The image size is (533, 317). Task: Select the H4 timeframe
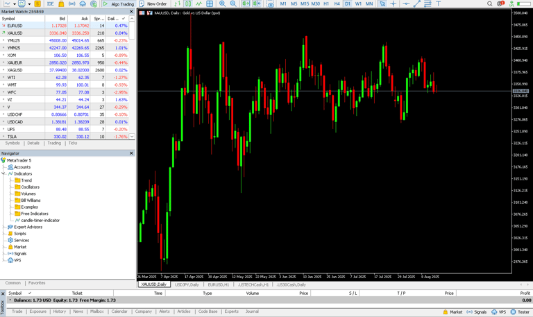pyautogui.click(x=337, y=3)
